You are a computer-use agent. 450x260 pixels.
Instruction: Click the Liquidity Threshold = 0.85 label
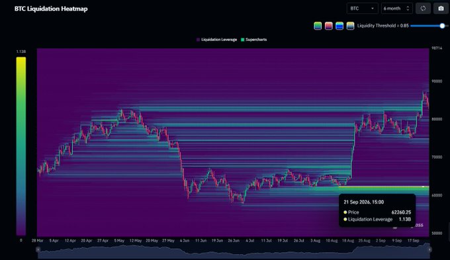click(x=383, y=26)
